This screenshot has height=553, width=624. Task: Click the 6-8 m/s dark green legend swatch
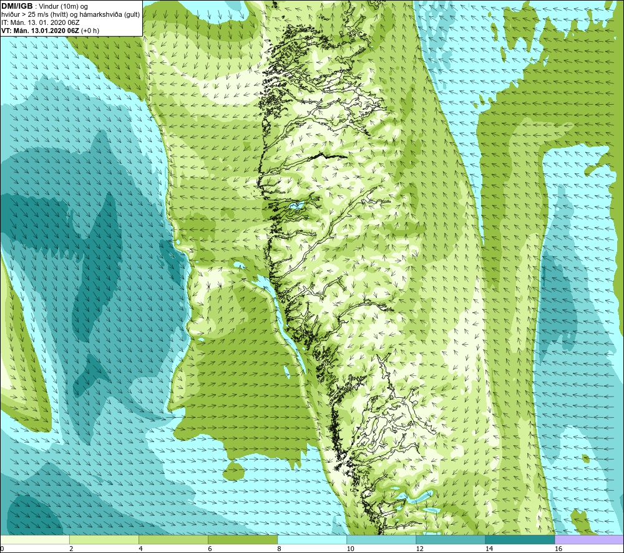point(243,539)
